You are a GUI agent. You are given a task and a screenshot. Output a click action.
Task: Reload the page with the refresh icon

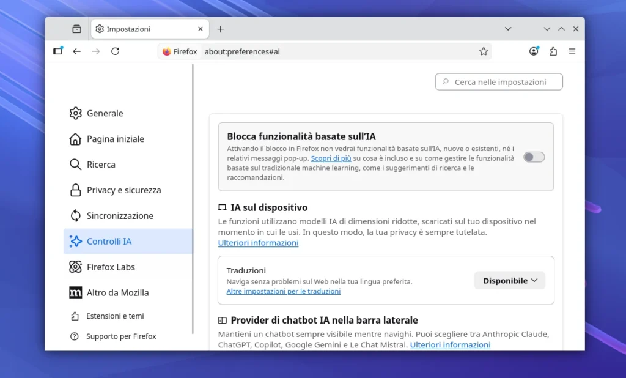116,51
